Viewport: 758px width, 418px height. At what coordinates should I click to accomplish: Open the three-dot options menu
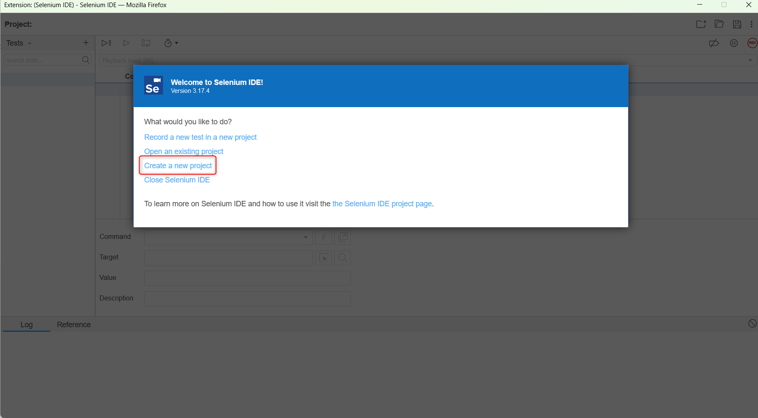pyautogui.click(x=752, y=24)
